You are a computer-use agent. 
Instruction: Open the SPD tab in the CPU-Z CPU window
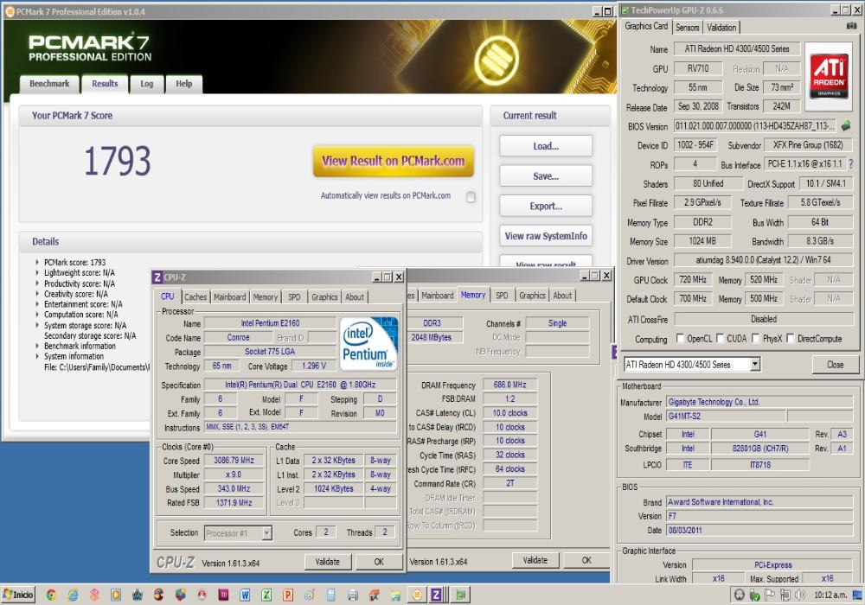coord(295,297)
